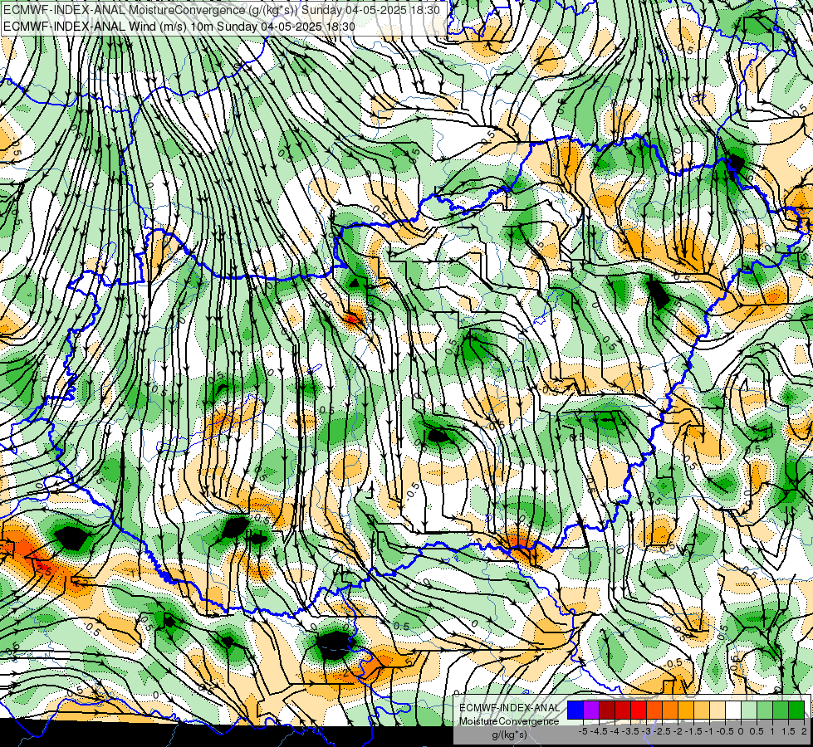The width and height of the screenshot is (813, 747).
Task: Select the legend swatch between -4 and -3.5
Action: pyautogui.click(x=623, y=710)
